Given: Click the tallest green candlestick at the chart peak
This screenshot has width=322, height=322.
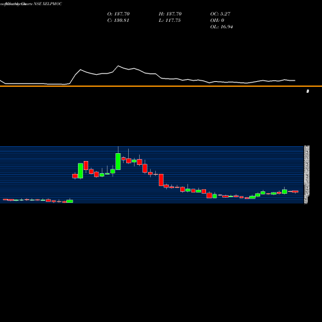Looking at the screenshot, I should pos(118,162).
